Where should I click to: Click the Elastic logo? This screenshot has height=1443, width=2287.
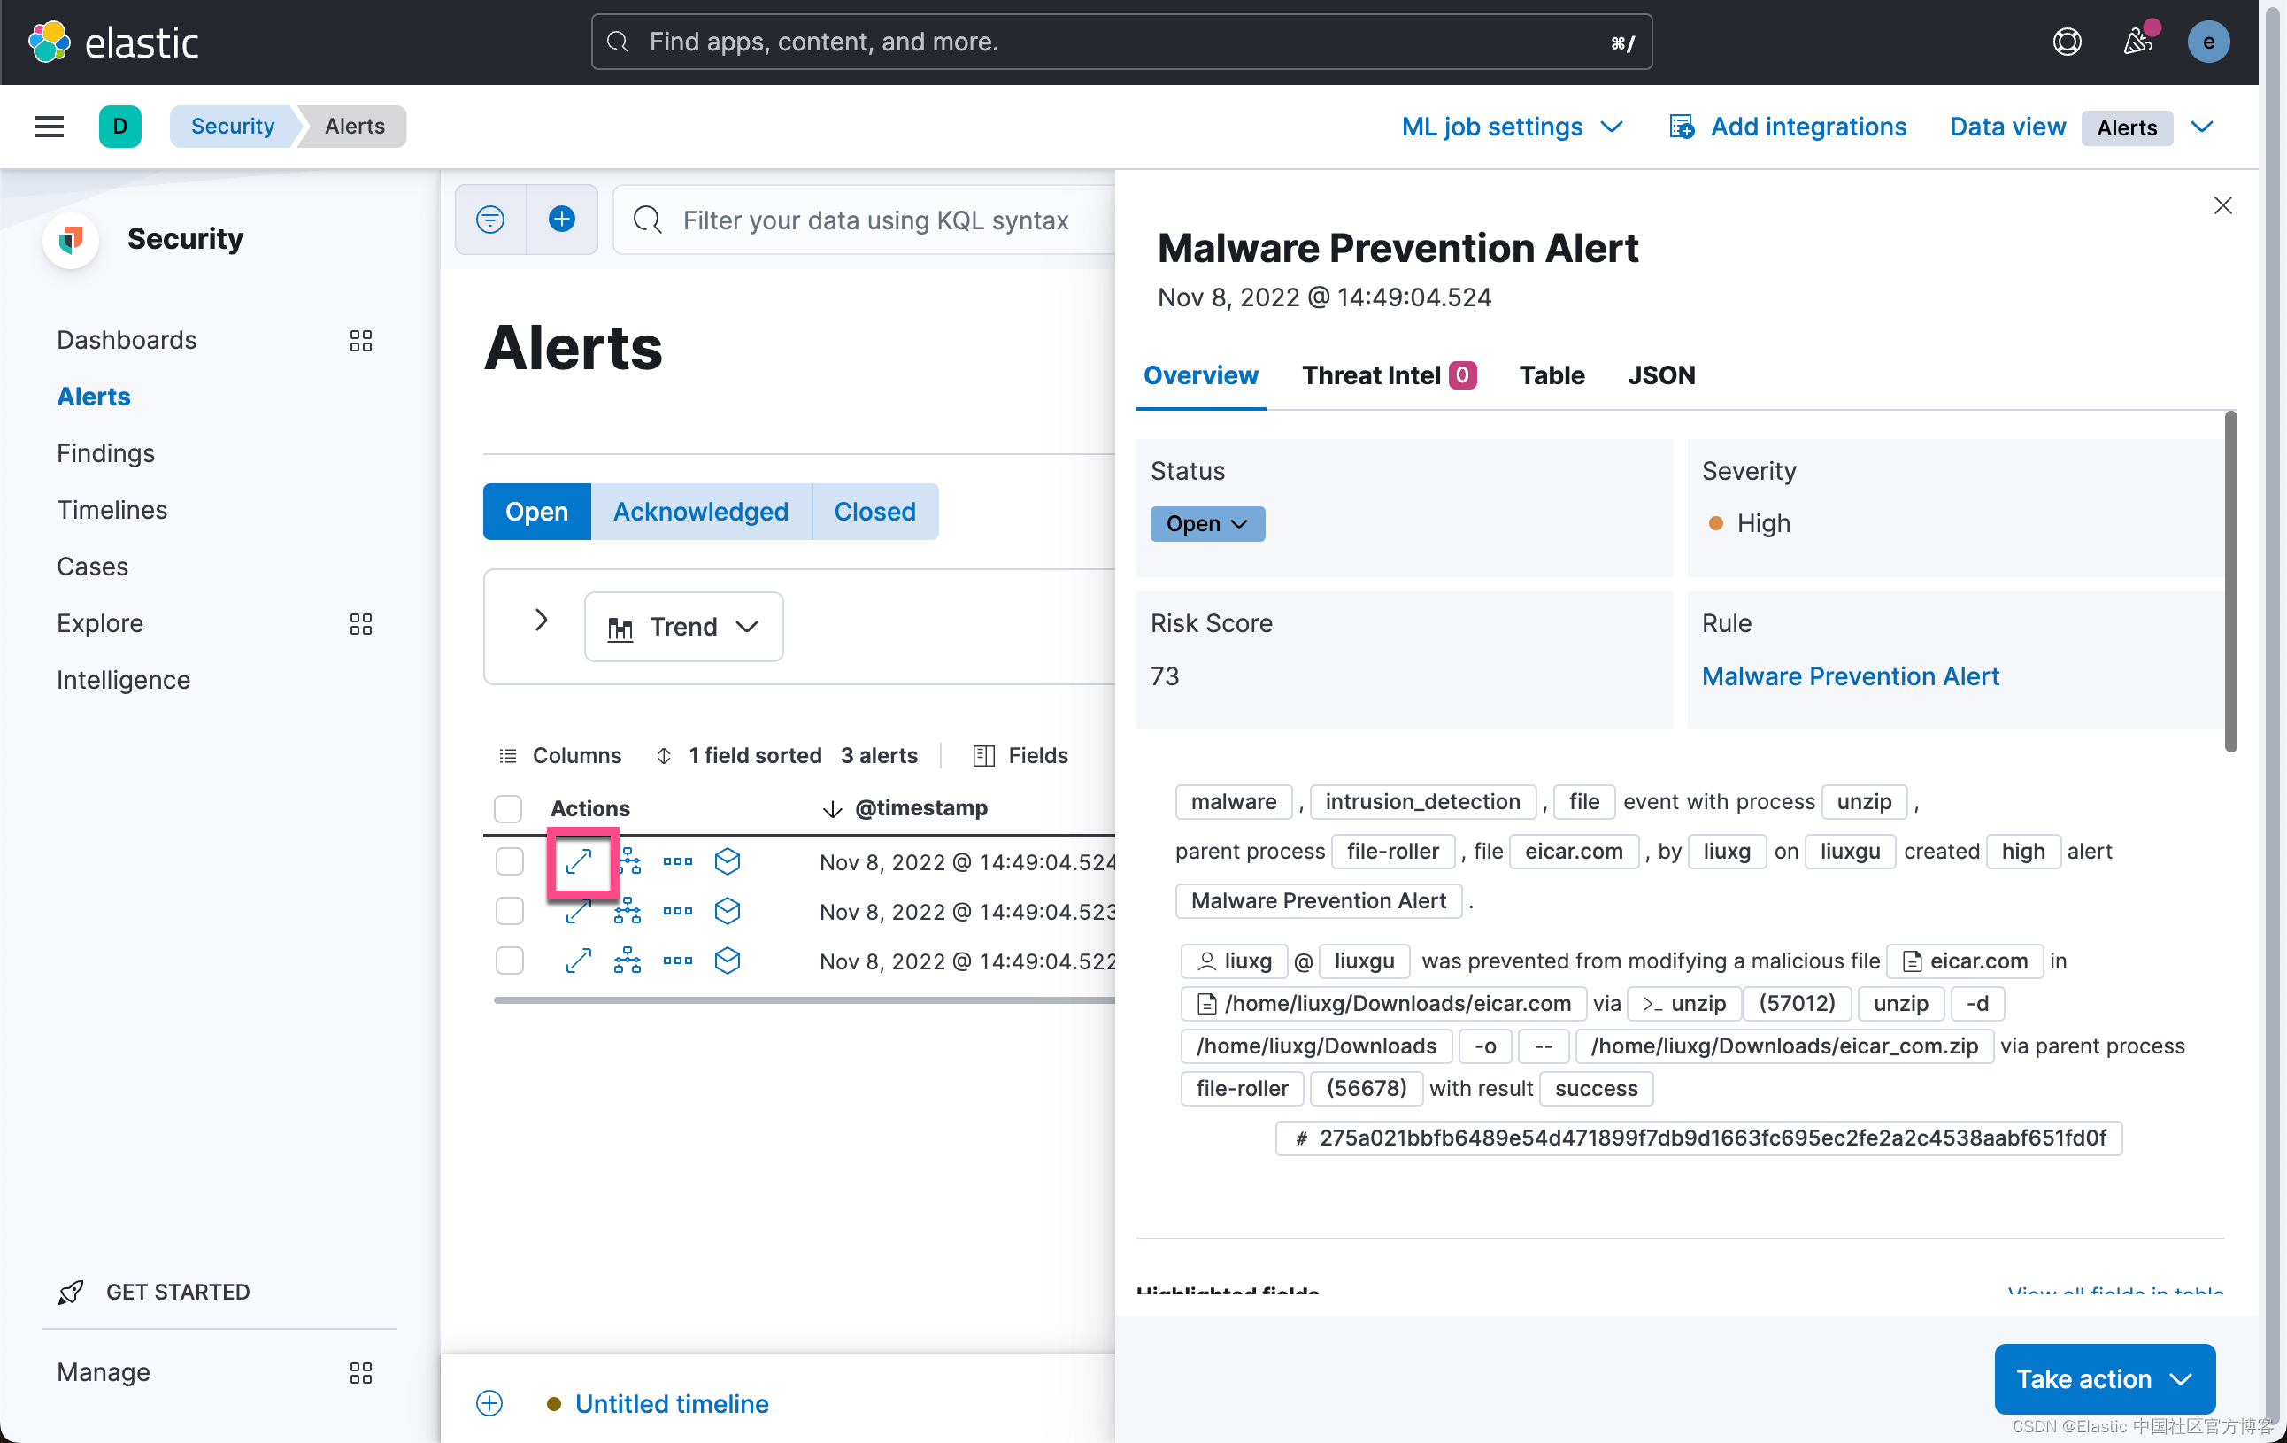click(113, 42)
